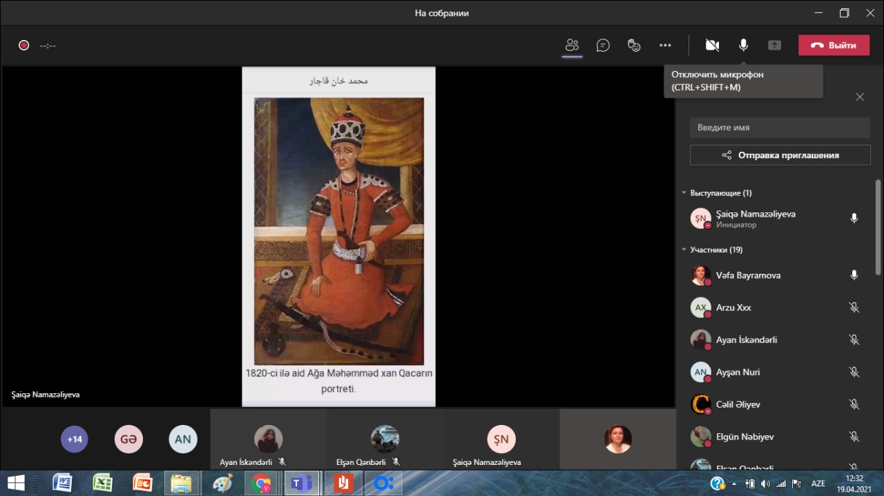Open Paint from the taskbar

222,483
